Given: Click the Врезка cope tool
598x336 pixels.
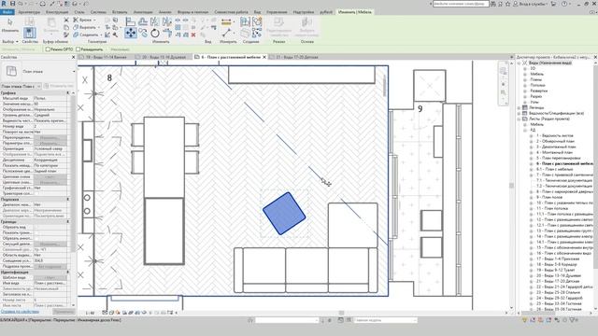Looking at the screenshot, I should [84, 20].
